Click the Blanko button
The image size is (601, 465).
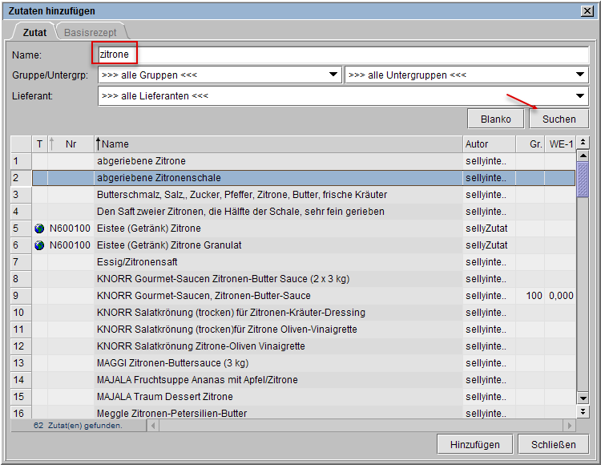pos(496,119)
